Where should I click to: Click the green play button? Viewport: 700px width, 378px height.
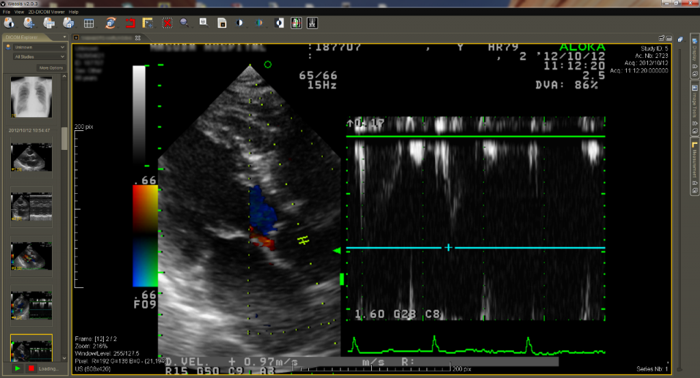[x=17, y=368]
